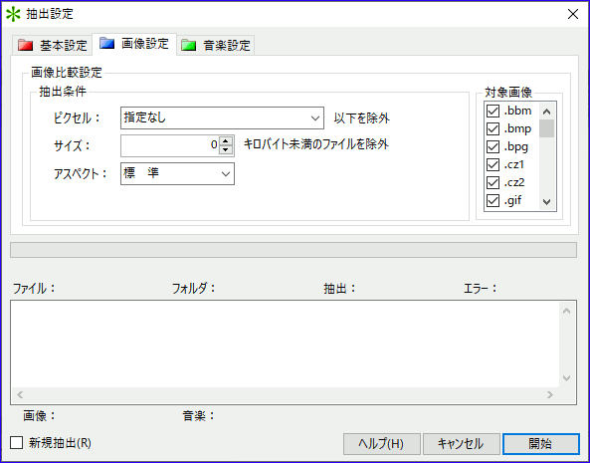Click the green asterisk app icon in title bar
The height and width of the screenshot is (463, 590).
[13, 14]
